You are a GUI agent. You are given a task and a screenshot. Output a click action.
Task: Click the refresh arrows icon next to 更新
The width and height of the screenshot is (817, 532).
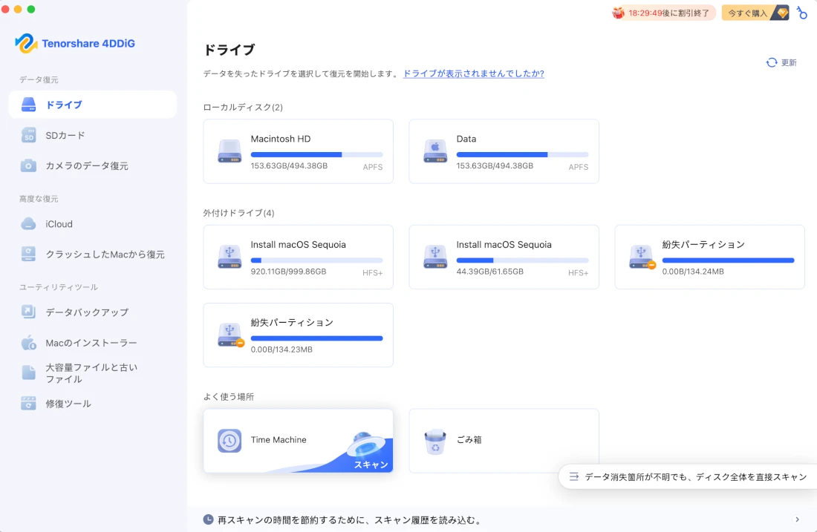pos(772,62)
